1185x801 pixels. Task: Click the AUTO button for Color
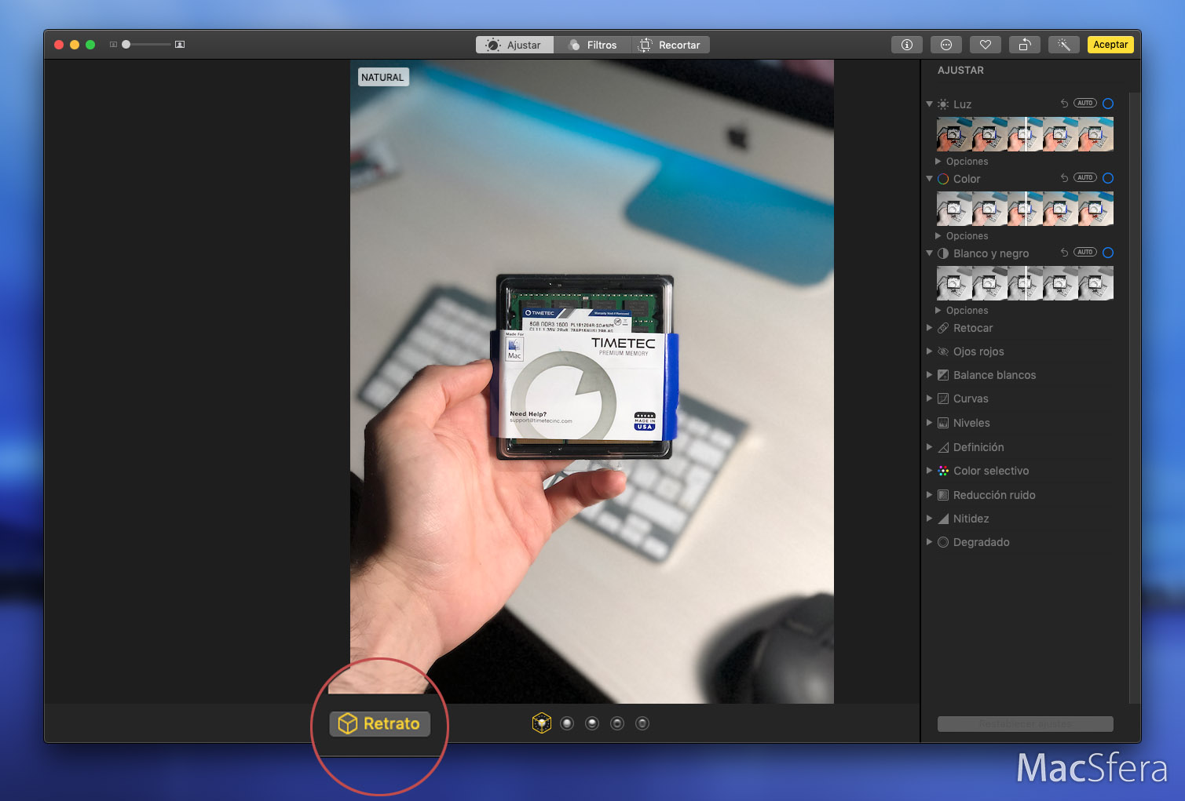(1085, 178)
